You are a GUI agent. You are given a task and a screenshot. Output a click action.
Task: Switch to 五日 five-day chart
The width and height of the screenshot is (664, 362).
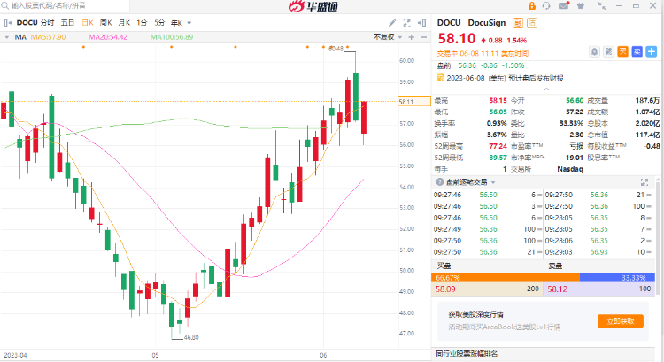67,23
